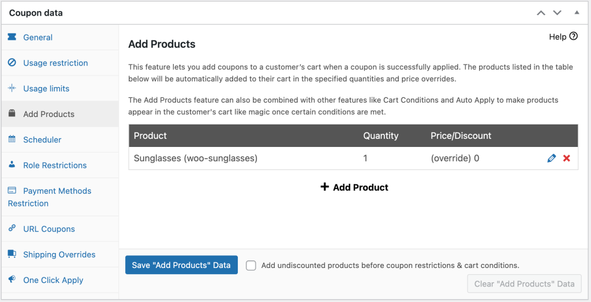Click the Shipping Overrides truck icon
The height and width of the screenshot is (302, 591).
tap(12, 254)
